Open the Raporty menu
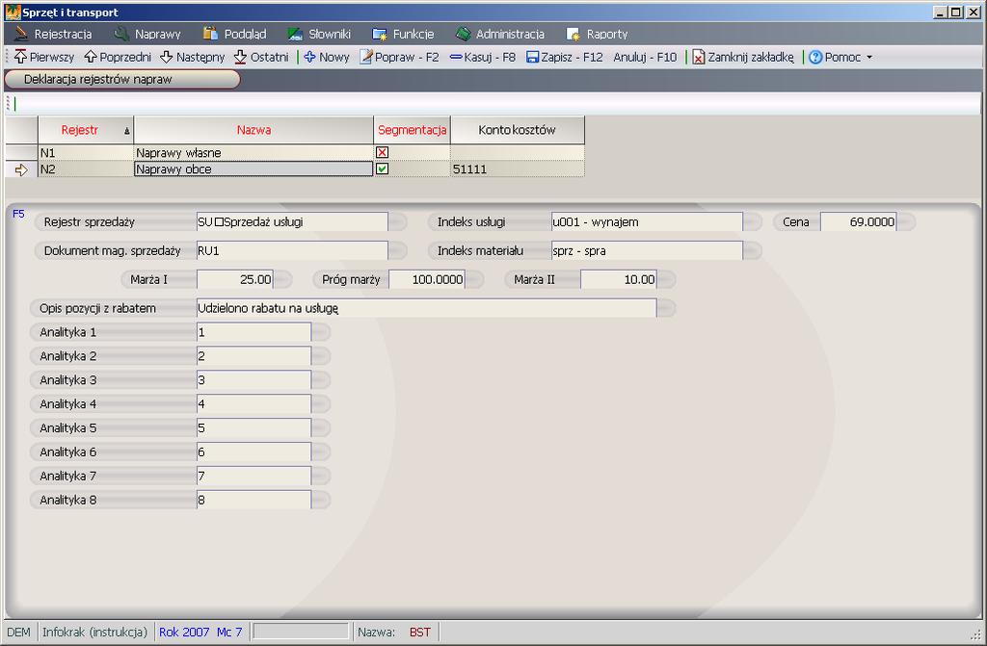Image resolution: width=987 pixels, height=646 pixels. pos(597,34)
